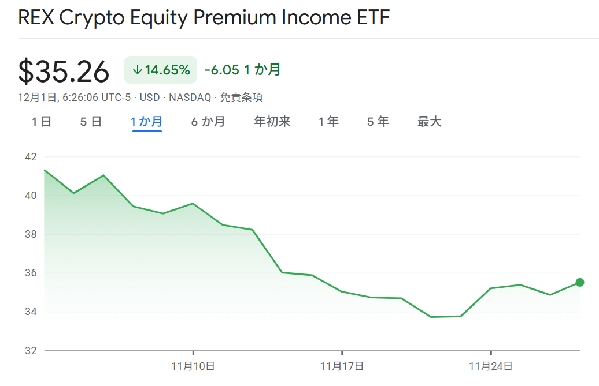Click the 11月10日 date axis label
Screen dimensions: 599x386
tap(193, 366)
